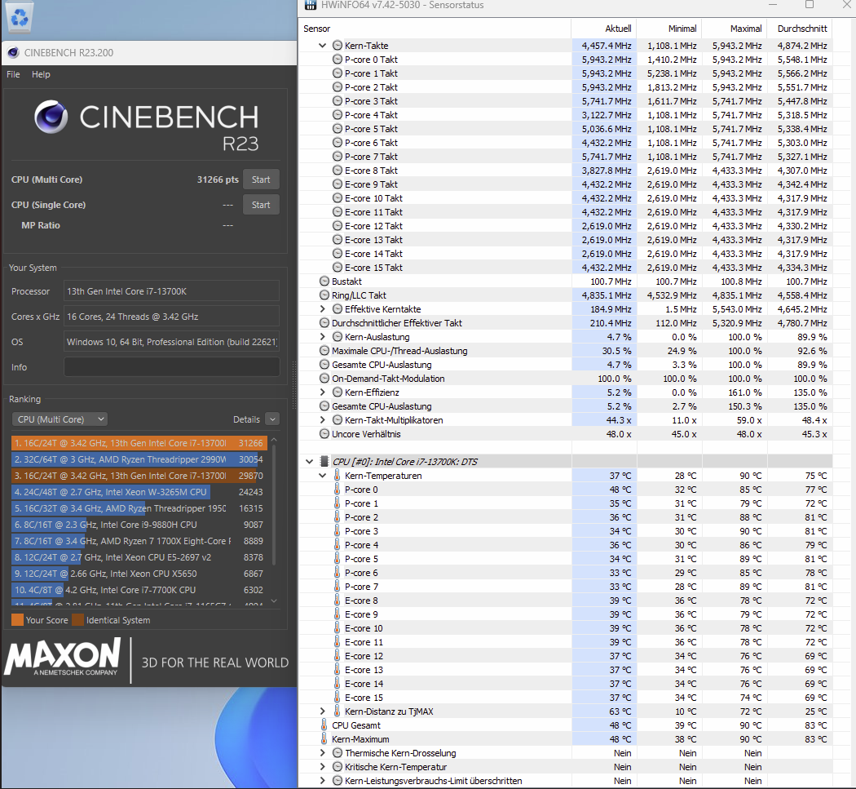Expand the Kern-Effizienz node

pyautogui.click(x=323, y=392)
